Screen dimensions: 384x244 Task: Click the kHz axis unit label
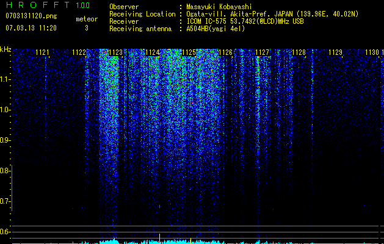click(5, 49)
